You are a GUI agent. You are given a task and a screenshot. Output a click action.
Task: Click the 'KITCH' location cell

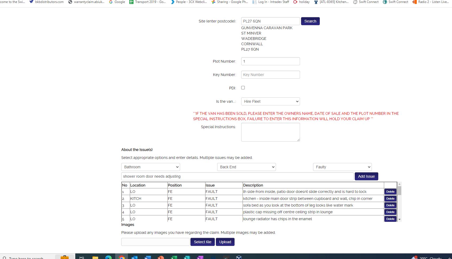click(x=148, y=199)
